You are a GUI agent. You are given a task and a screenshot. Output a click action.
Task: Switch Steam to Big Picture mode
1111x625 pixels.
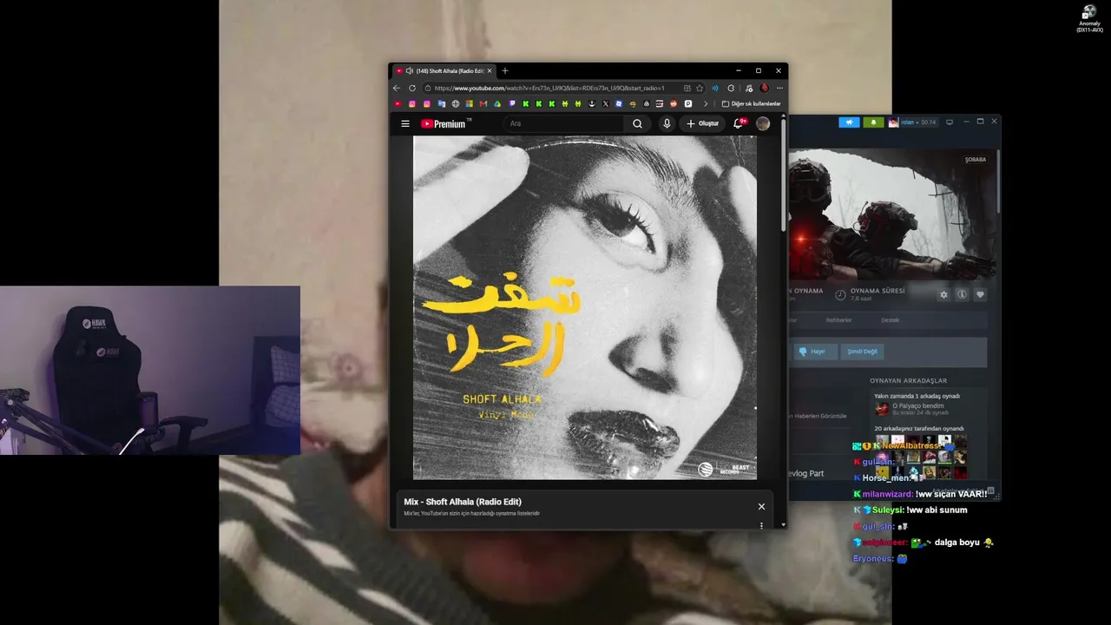(x=949, y=122)
